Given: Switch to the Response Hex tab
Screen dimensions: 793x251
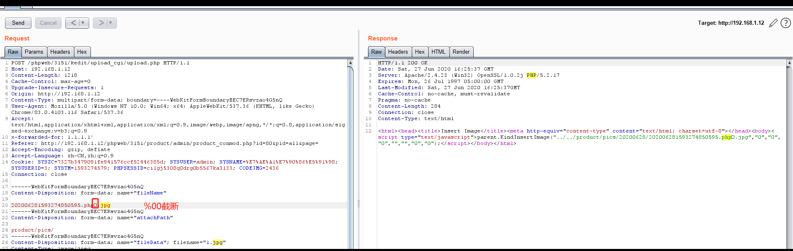Looking at the screenshot, I should click(420, 52).
